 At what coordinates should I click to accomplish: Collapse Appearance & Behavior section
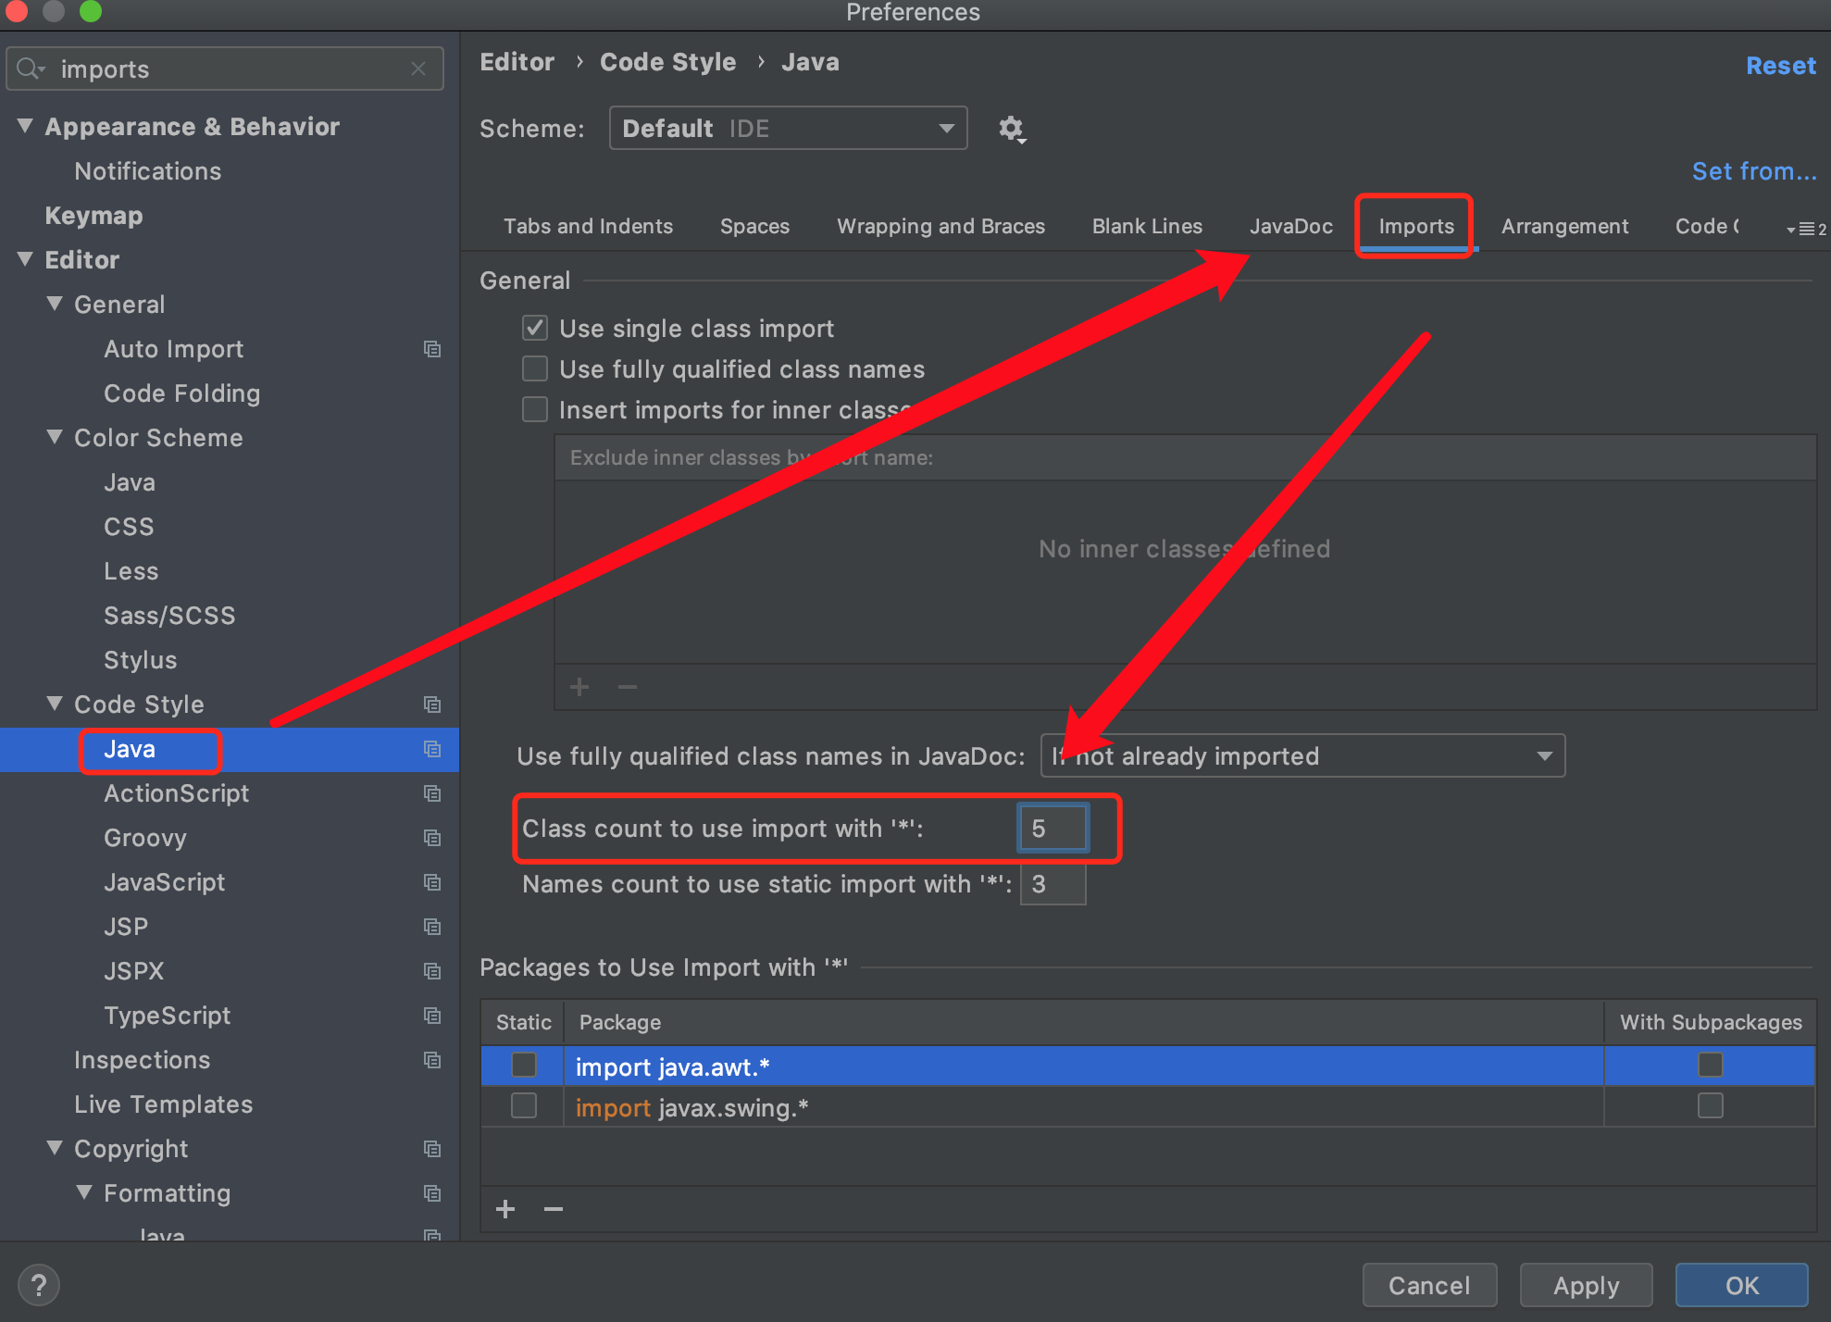(26, 126)
